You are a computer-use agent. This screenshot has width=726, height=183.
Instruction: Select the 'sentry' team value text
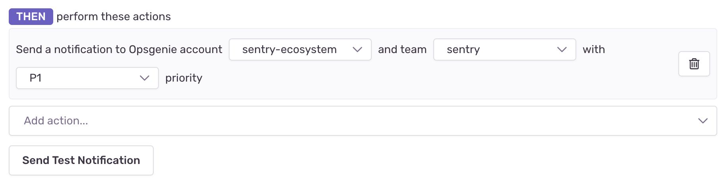click(x=463, y=50)
